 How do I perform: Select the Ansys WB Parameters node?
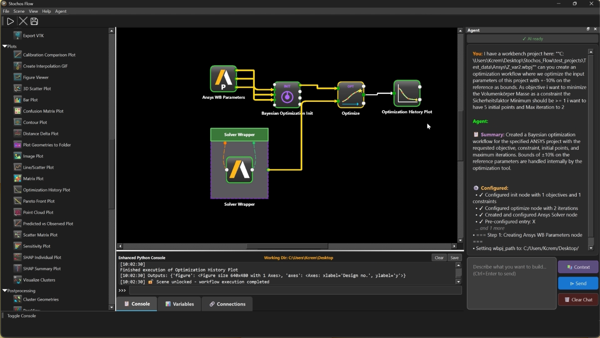click(x=224, y=79)
